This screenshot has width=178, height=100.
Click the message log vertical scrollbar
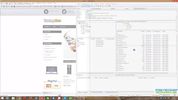tap(176, 14)
